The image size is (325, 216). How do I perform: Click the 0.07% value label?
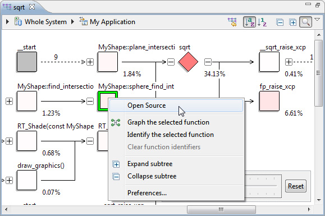coord(51,192)
